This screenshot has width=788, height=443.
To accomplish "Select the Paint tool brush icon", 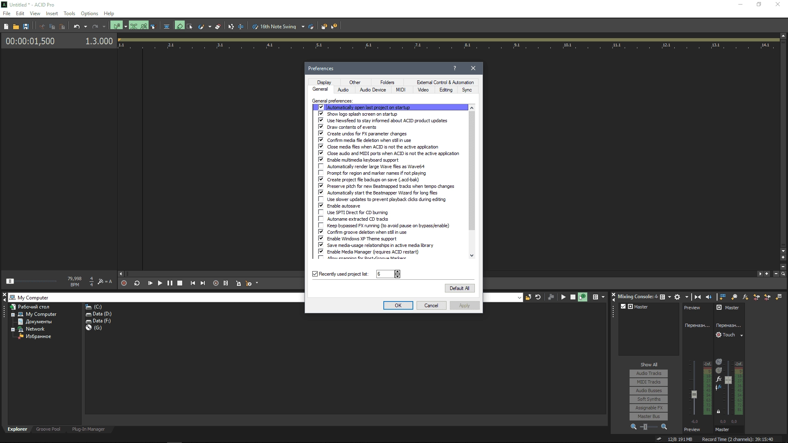I will (x=201, y=27).
